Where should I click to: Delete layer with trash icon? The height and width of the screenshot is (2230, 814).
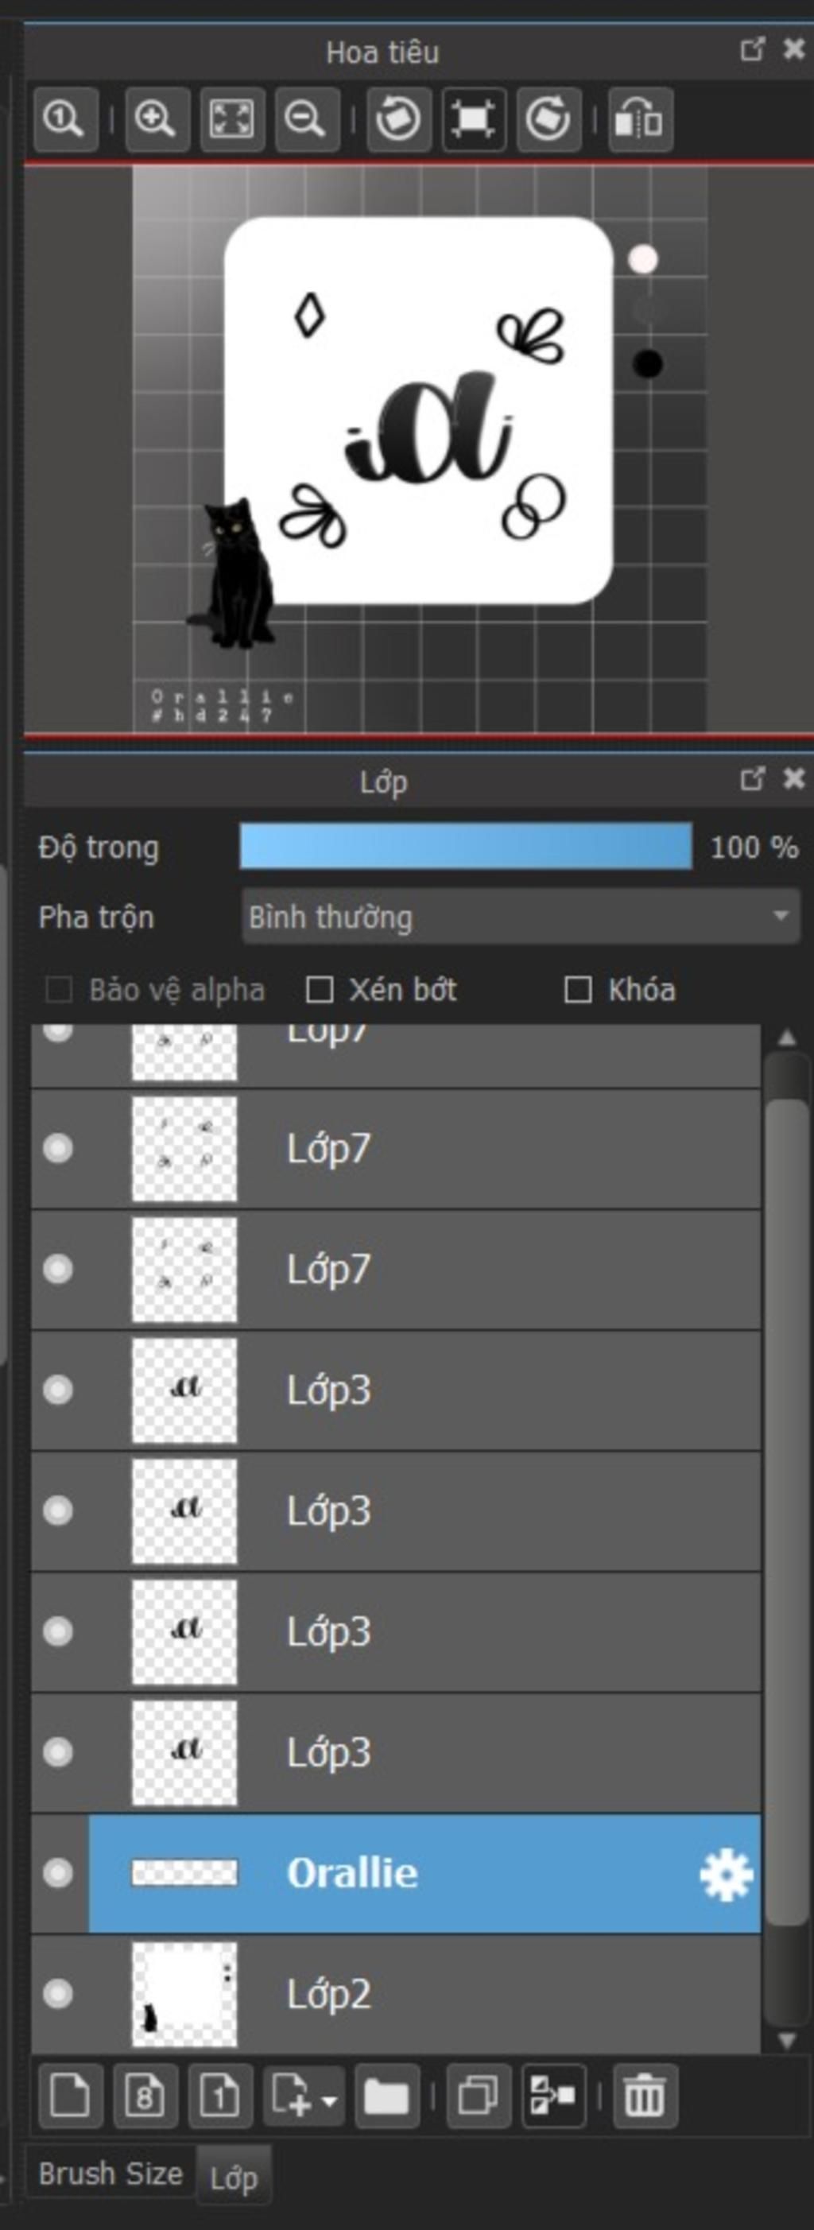[x=645, y=2096]
